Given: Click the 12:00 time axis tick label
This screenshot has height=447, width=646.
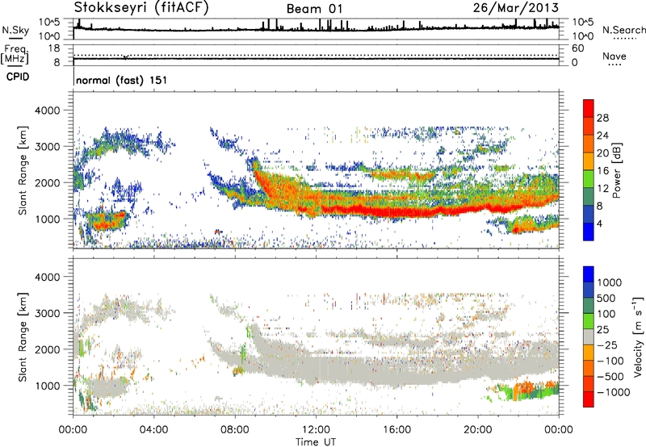Looking at the screenshot, I should tap(316, 430).
